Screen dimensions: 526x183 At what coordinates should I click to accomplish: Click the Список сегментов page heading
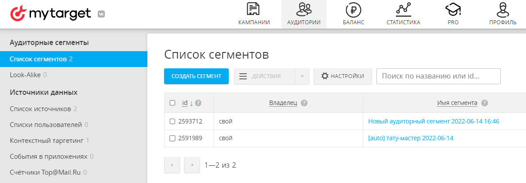tap(217, 55)
